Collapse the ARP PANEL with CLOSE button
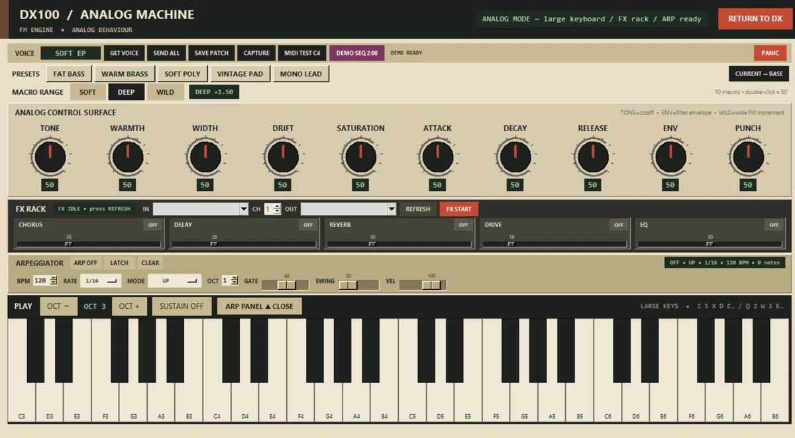 coord(259,306)
